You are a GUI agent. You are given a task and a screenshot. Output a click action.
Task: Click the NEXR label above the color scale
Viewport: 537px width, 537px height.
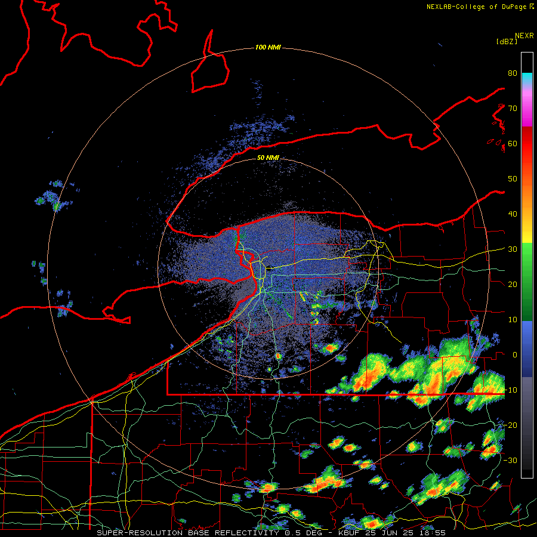point(524,36)
